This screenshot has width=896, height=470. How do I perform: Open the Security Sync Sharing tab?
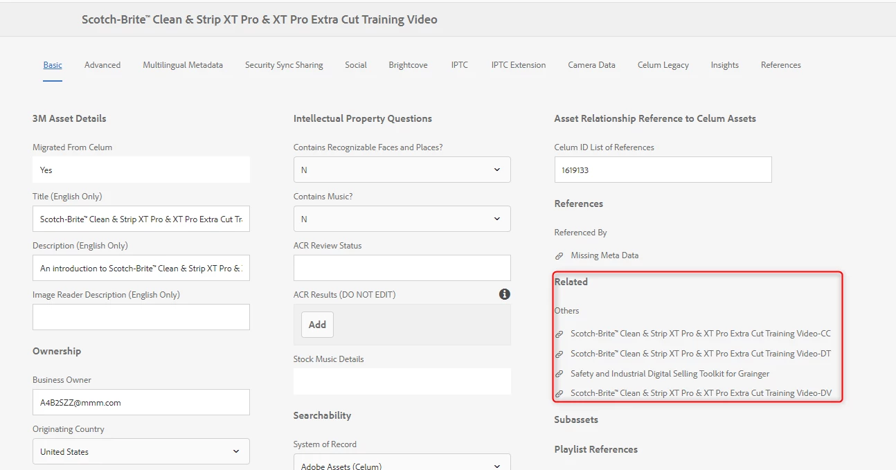[x=284, y=65]
